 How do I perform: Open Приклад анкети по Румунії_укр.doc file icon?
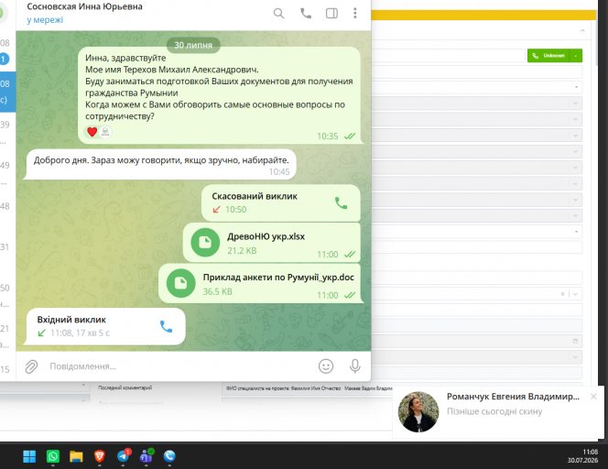click(180, 283)
